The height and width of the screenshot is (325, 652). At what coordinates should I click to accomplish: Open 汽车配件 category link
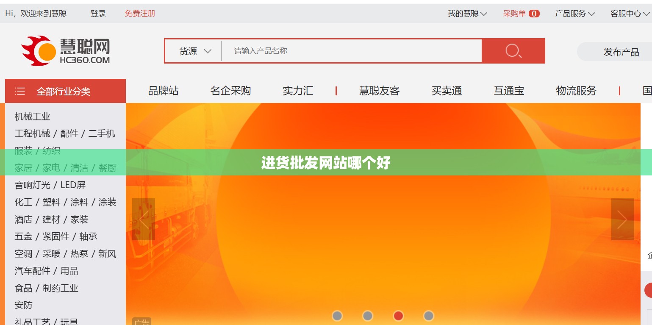(32, 271)
